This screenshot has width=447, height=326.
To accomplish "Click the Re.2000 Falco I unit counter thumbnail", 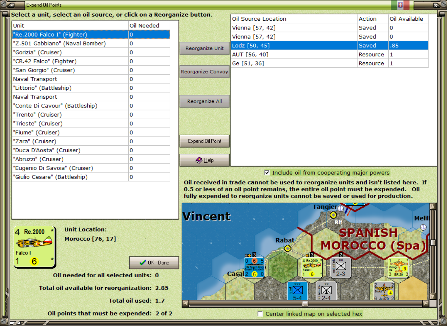I will pyautogui.click(x=34, y=247).
